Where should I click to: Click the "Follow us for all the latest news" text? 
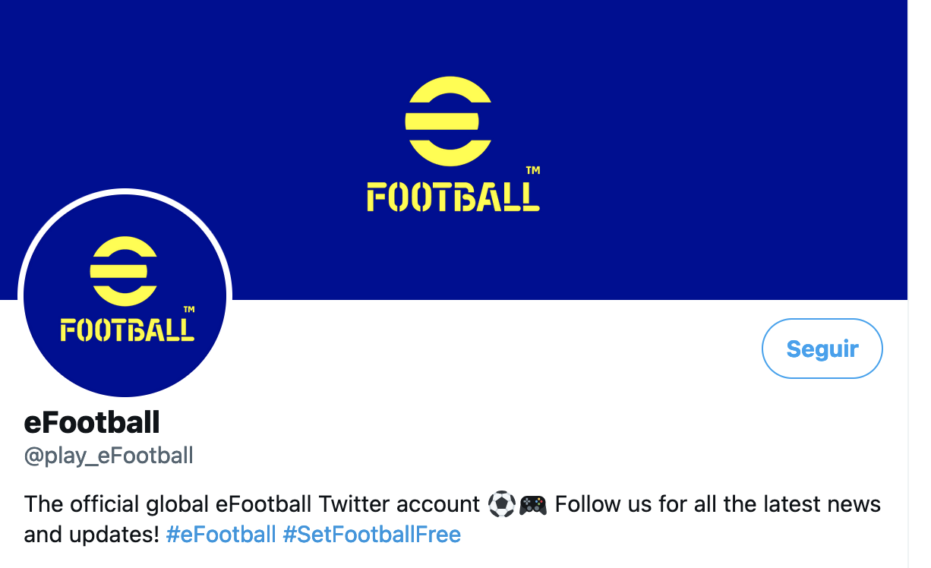(x=718, y=504)
